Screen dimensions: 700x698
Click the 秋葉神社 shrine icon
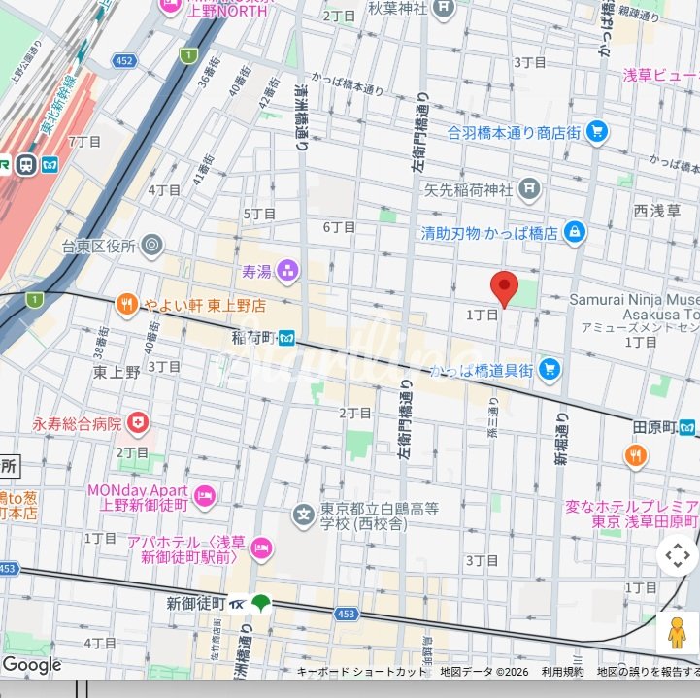444,8
